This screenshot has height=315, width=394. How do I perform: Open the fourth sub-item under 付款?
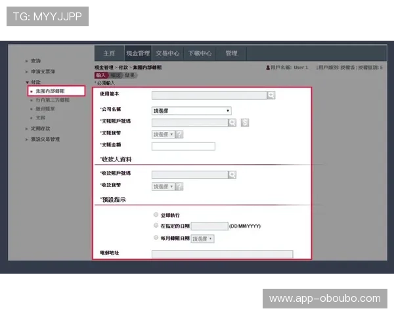pyautogui.click(x=40, y=118)
